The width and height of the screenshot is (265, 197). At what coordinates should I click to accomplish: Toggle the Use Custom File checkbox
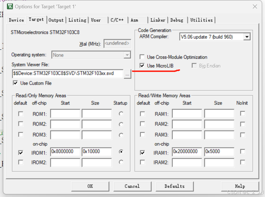click(15, 83)
